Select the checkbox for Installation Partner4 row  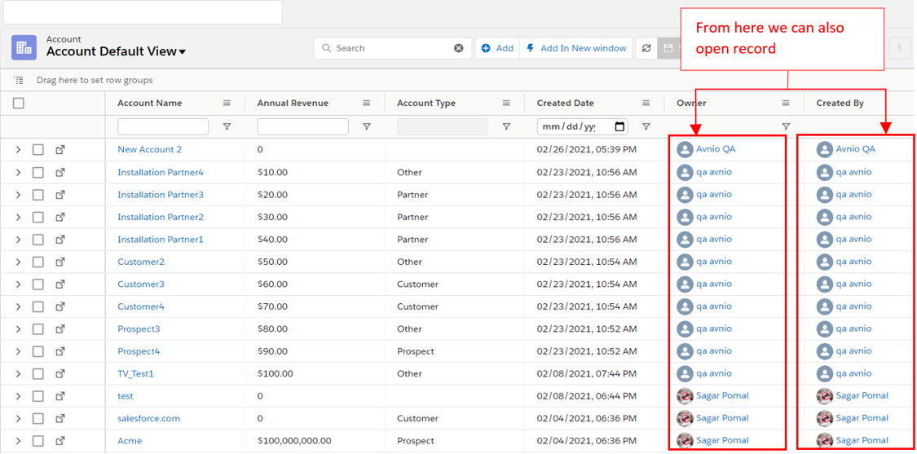coord(38,173)
